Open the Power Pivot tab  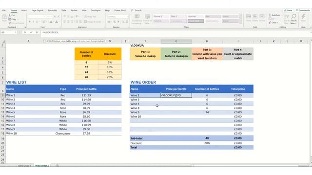pyautogui.click(x=120, y=10)
